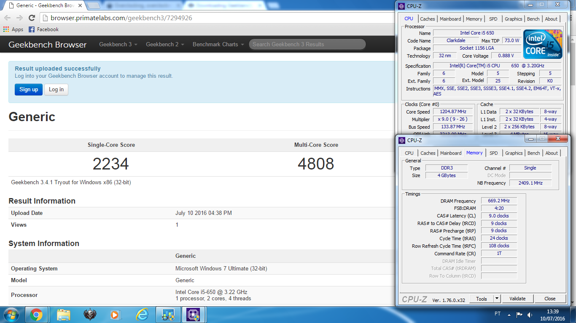Click "Microsoft Windows 7 Ultimate (32-bit)" text
Image resolution: width=576 pixels, height=323 pixels.
click(221, 268)
